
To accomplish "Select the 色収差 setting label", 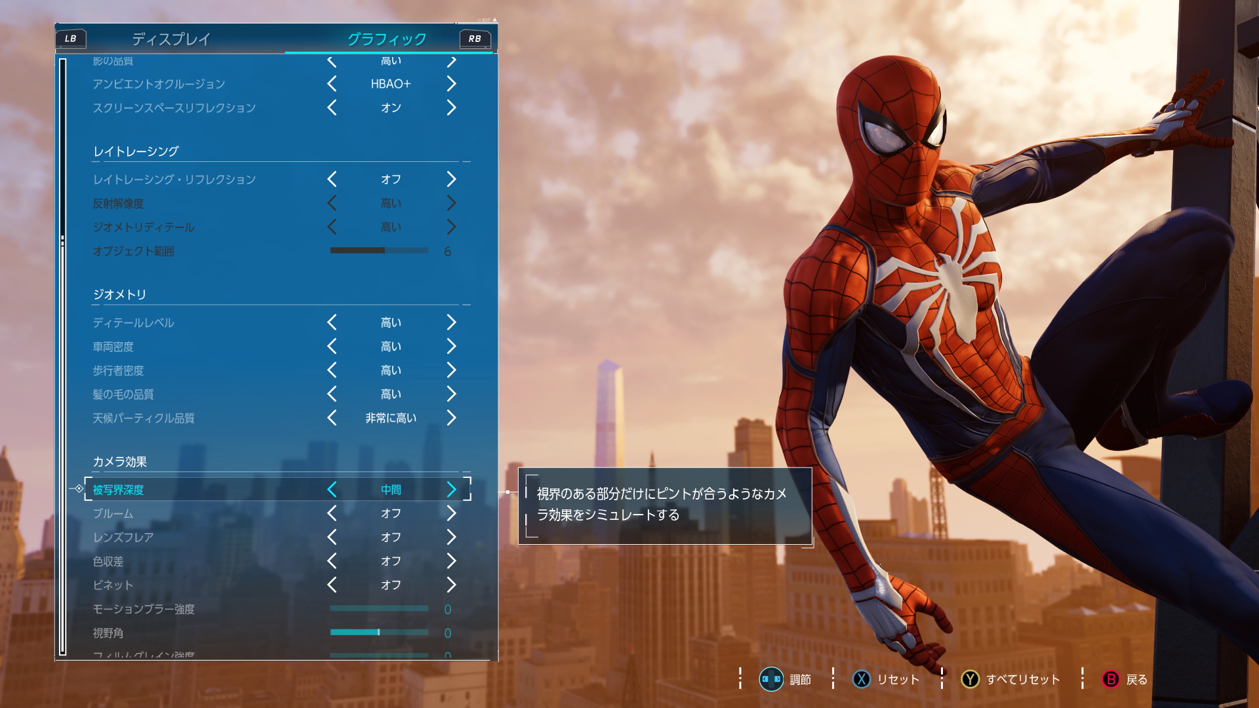I will pyautogui.click(x=108, y=561).
